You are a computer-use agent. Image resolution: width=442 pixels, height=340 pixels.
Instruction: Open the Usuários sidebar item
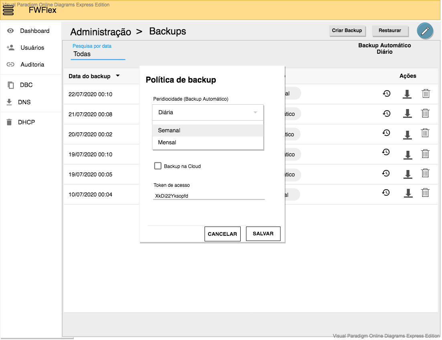click(x=32, y=48)
